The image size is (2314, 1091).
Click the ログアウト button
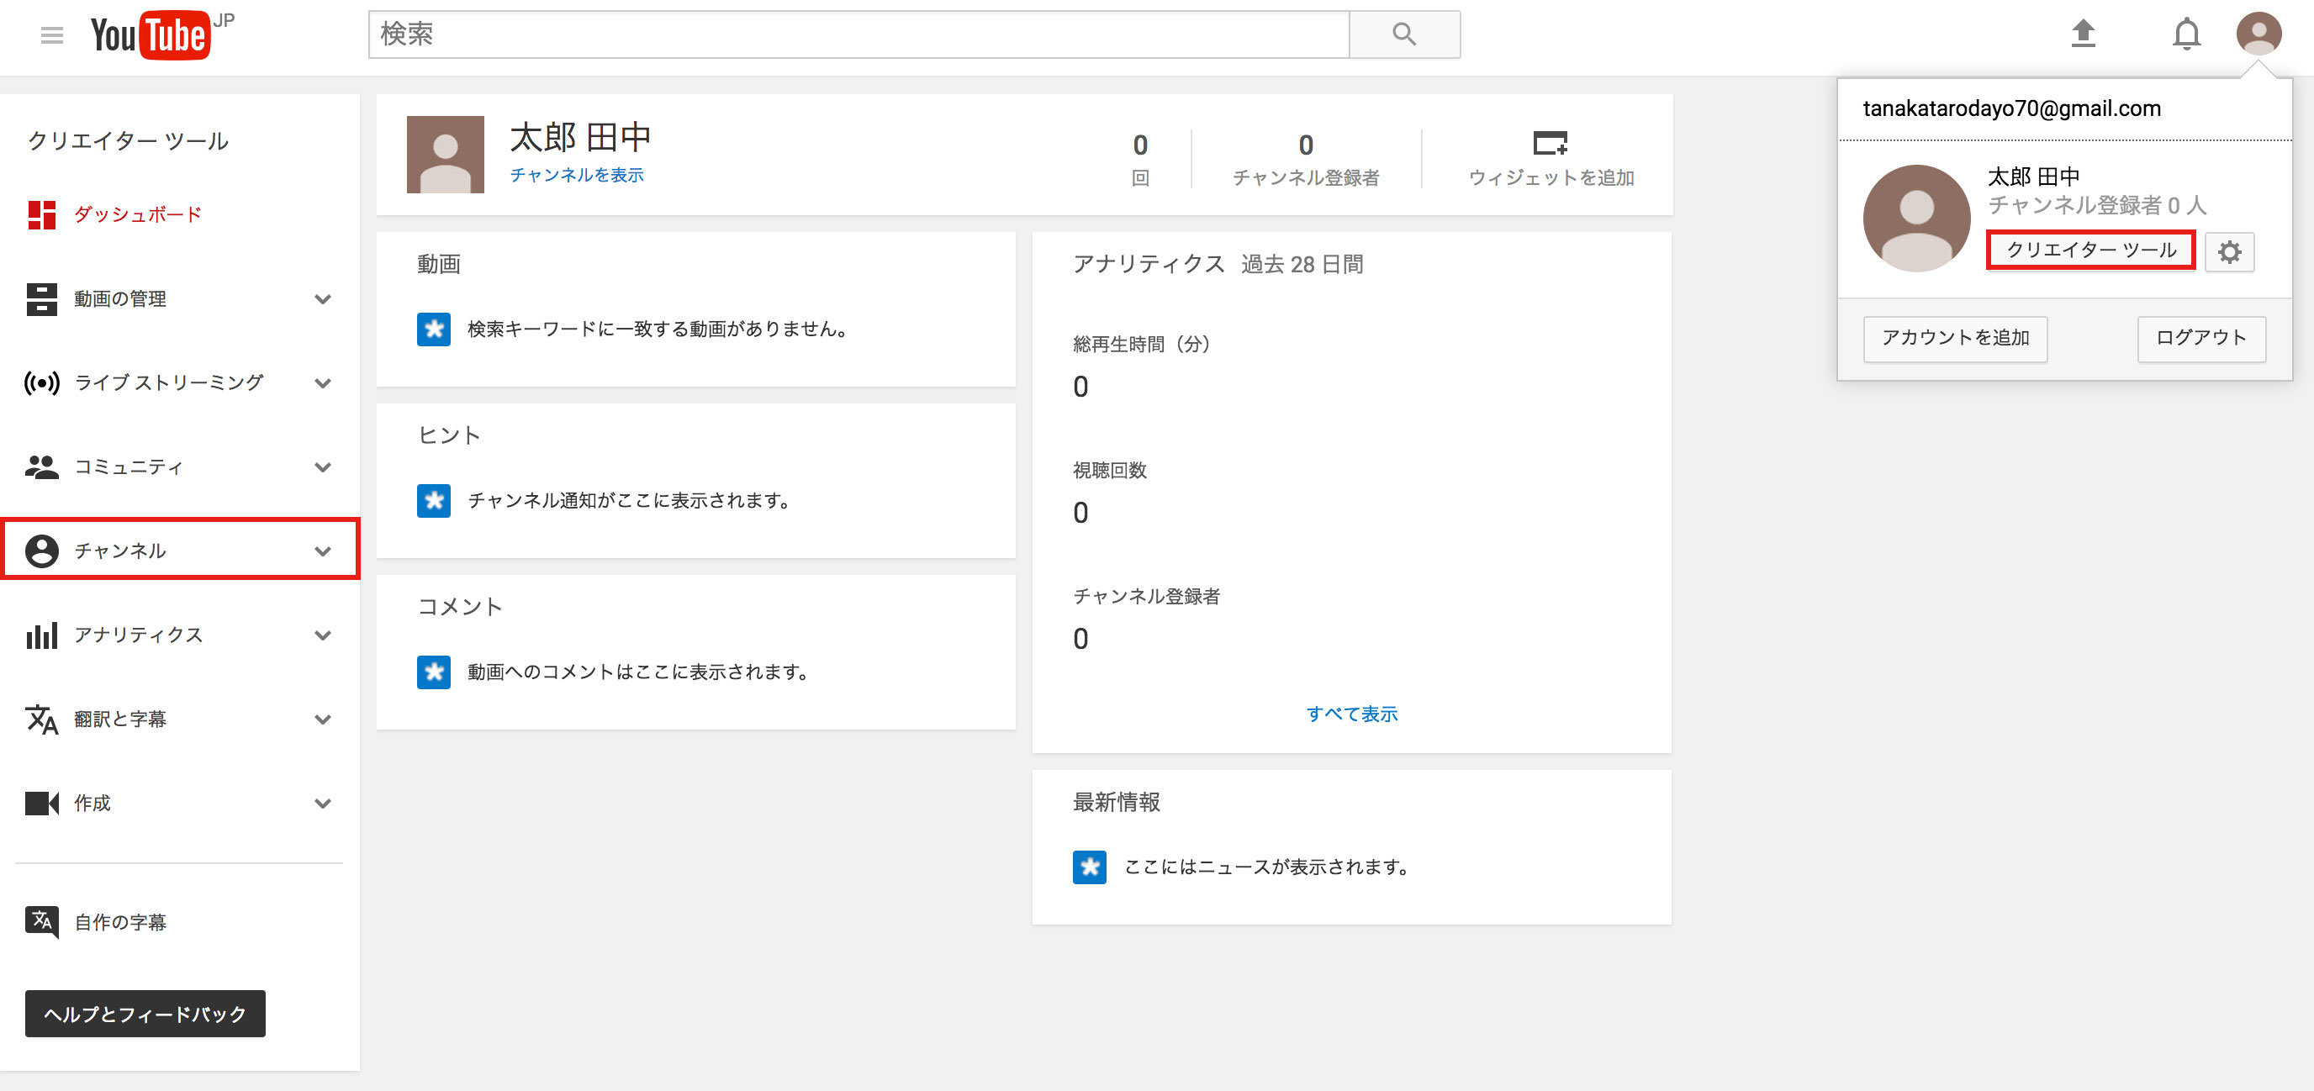tap(2201, 339)
